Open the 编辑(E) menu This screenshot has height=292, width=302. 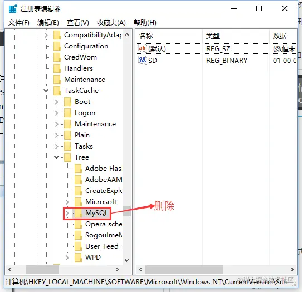pos(48,23)
